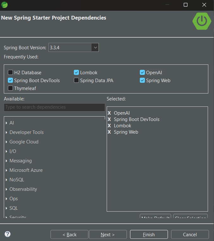Expand the AI dependency category

coord(7,123)
